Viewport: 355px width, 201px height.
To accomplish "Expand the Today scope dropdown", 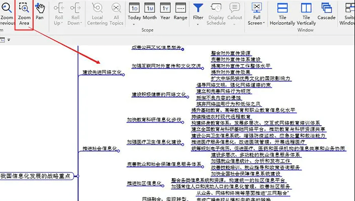I will (134, 24).
